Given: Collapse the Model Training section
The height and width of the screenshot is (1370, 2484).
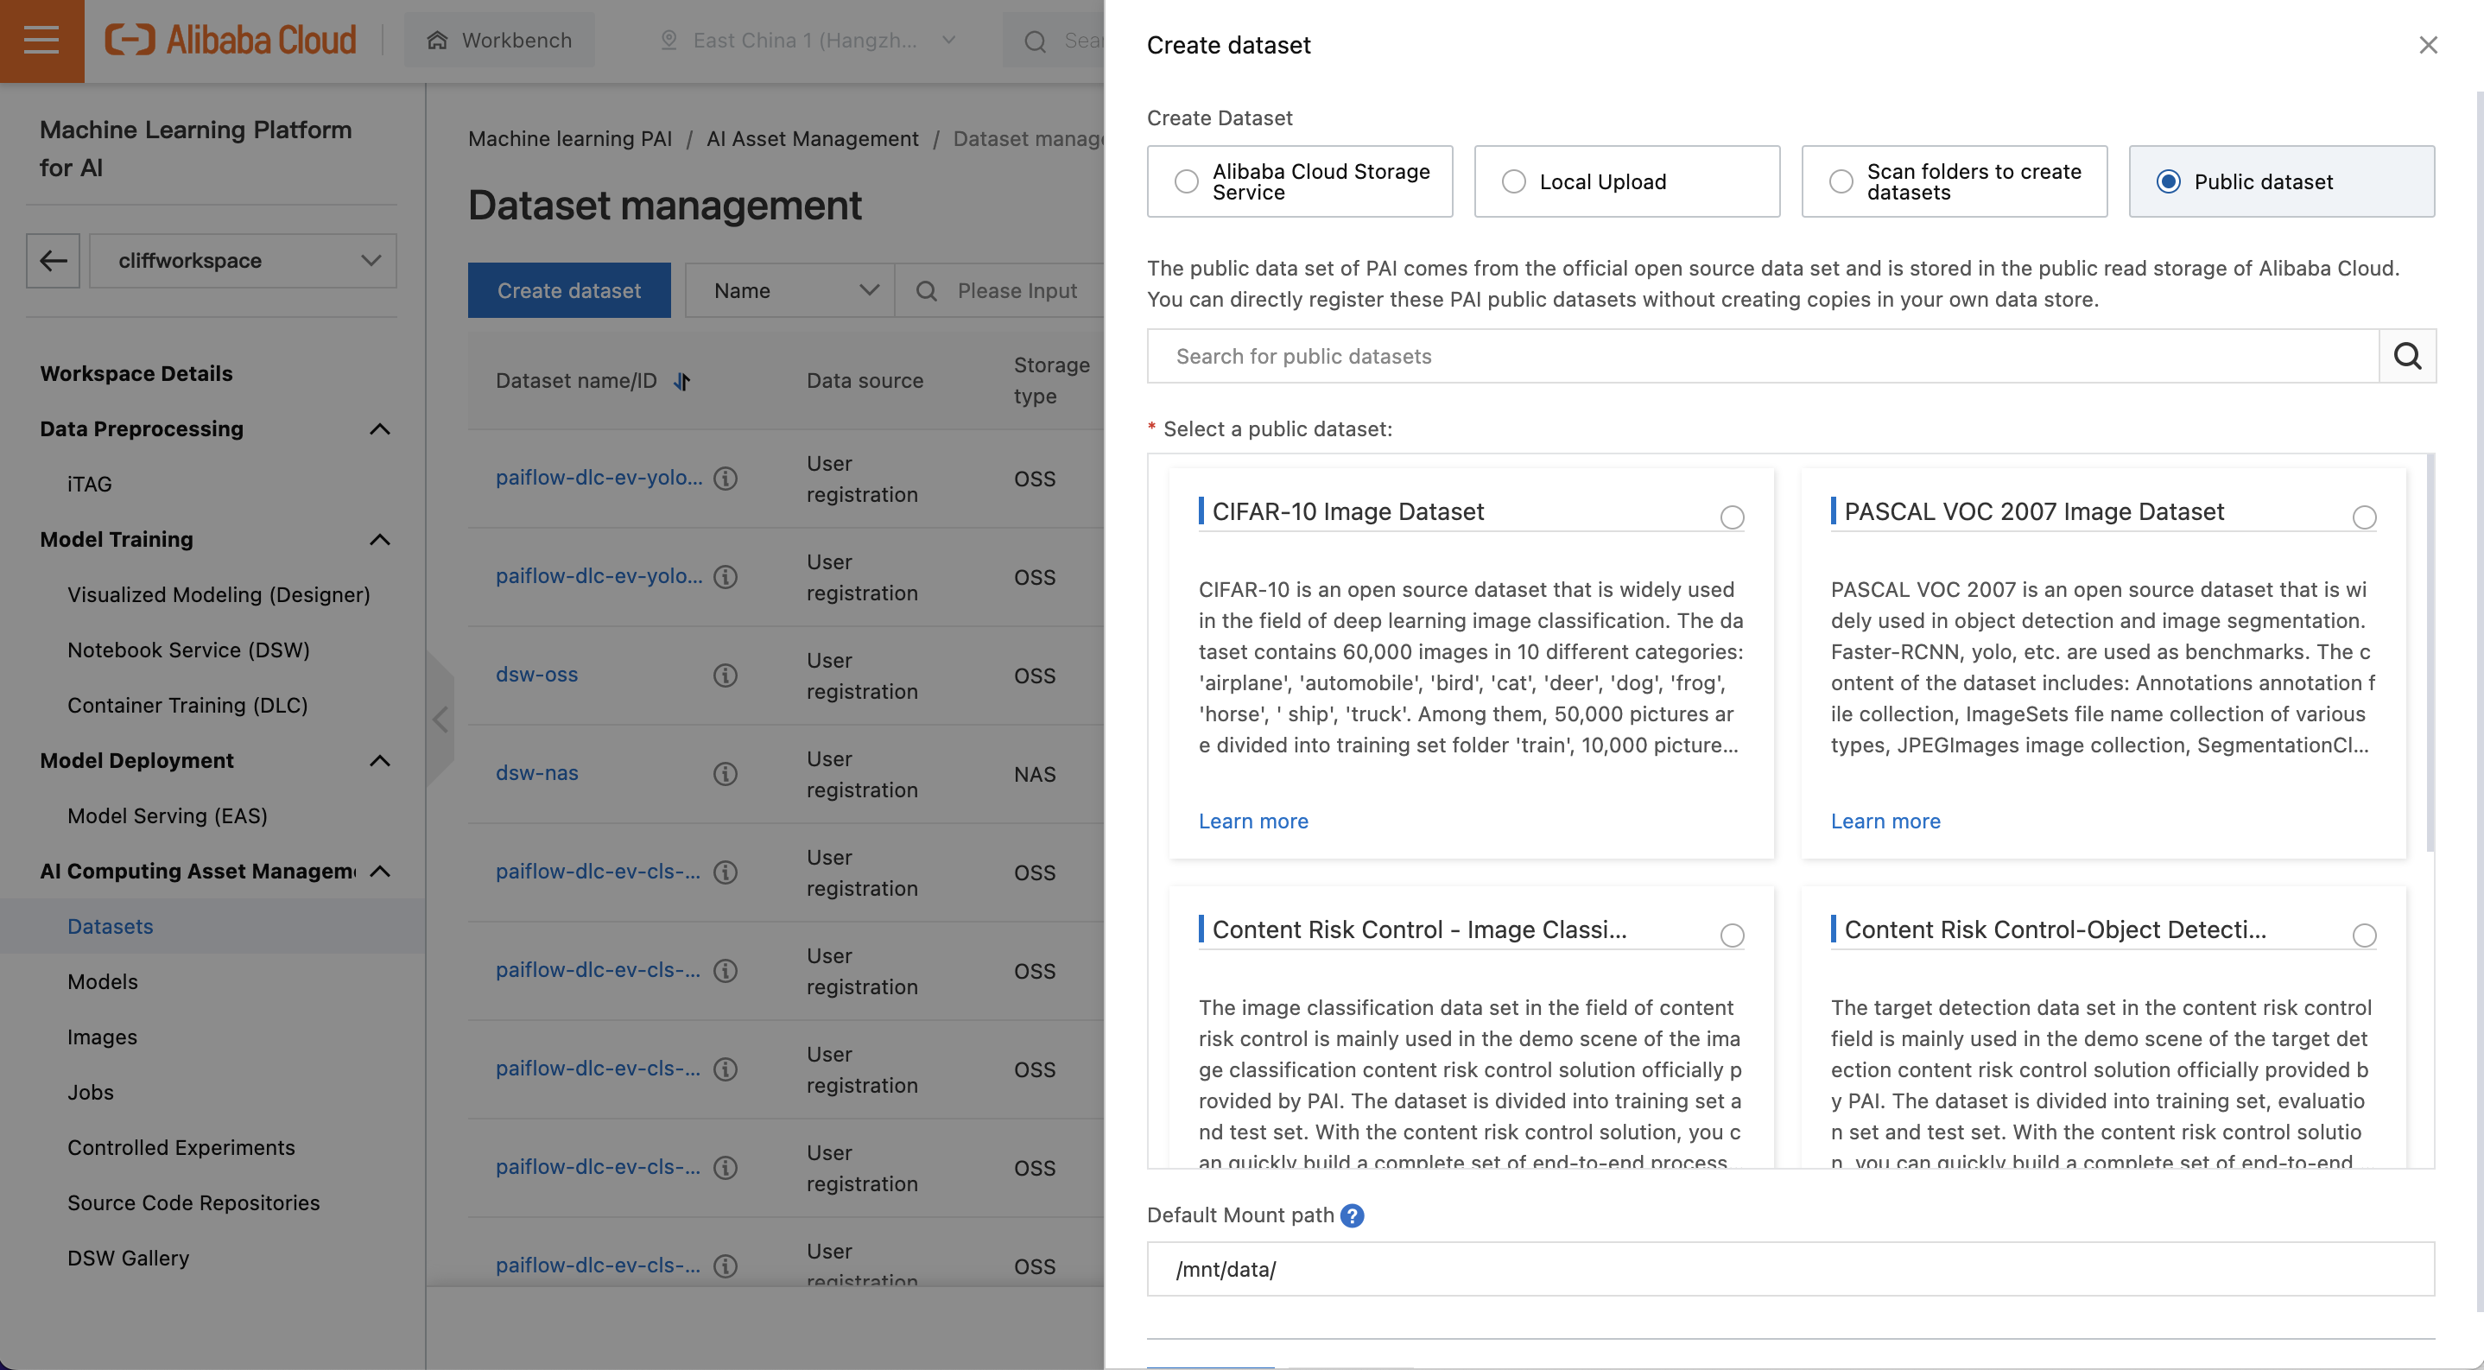Looking at the screenshot, I should pyautogui.click(x=379, y=540).
